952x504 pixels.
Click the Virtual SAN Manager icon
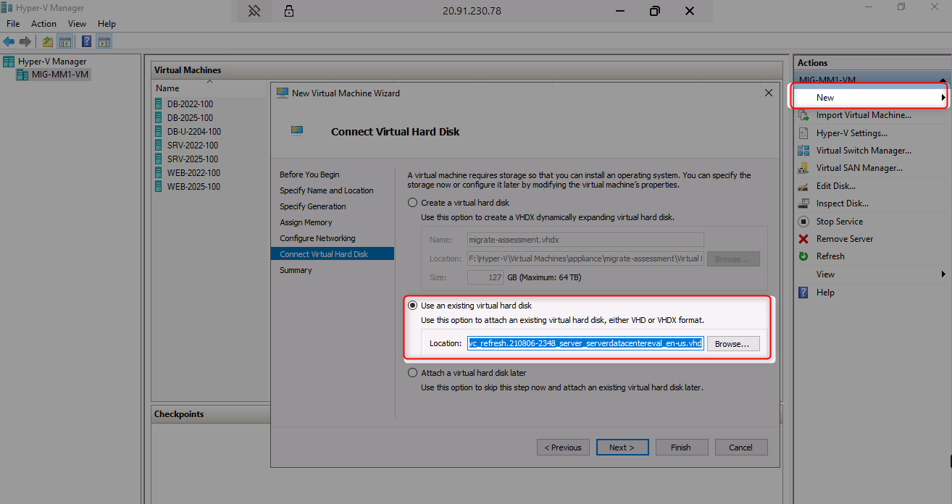tap(803, 168)
